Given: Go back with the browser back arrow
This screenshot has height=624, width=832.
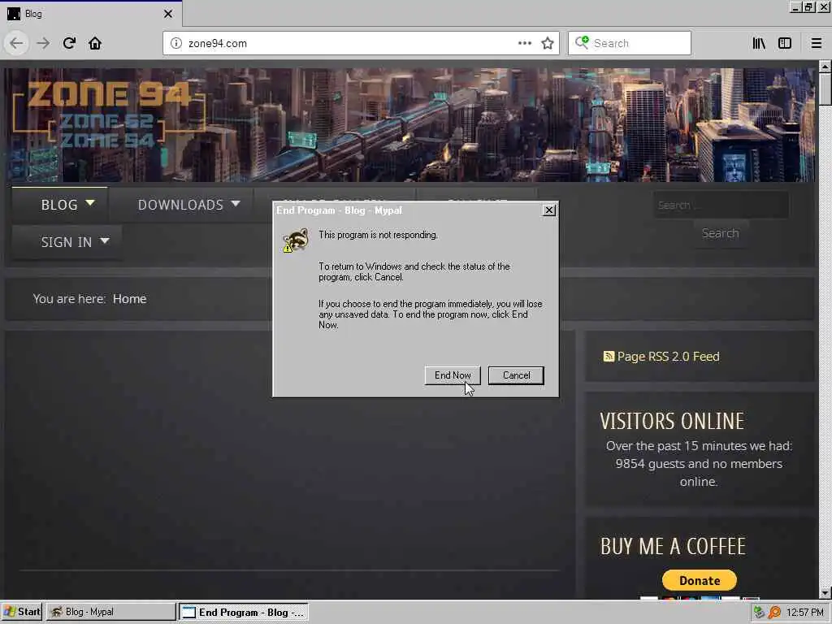Looking at the screenshot, I should tap(16, 43).
